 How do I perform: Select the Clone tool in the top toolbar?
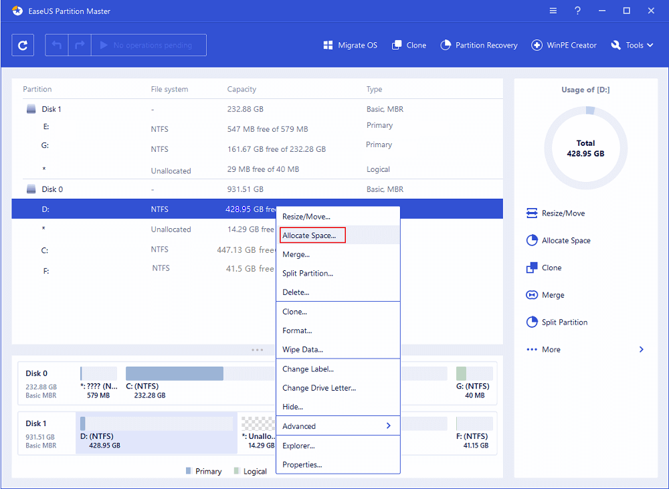[x=409, y=45]
